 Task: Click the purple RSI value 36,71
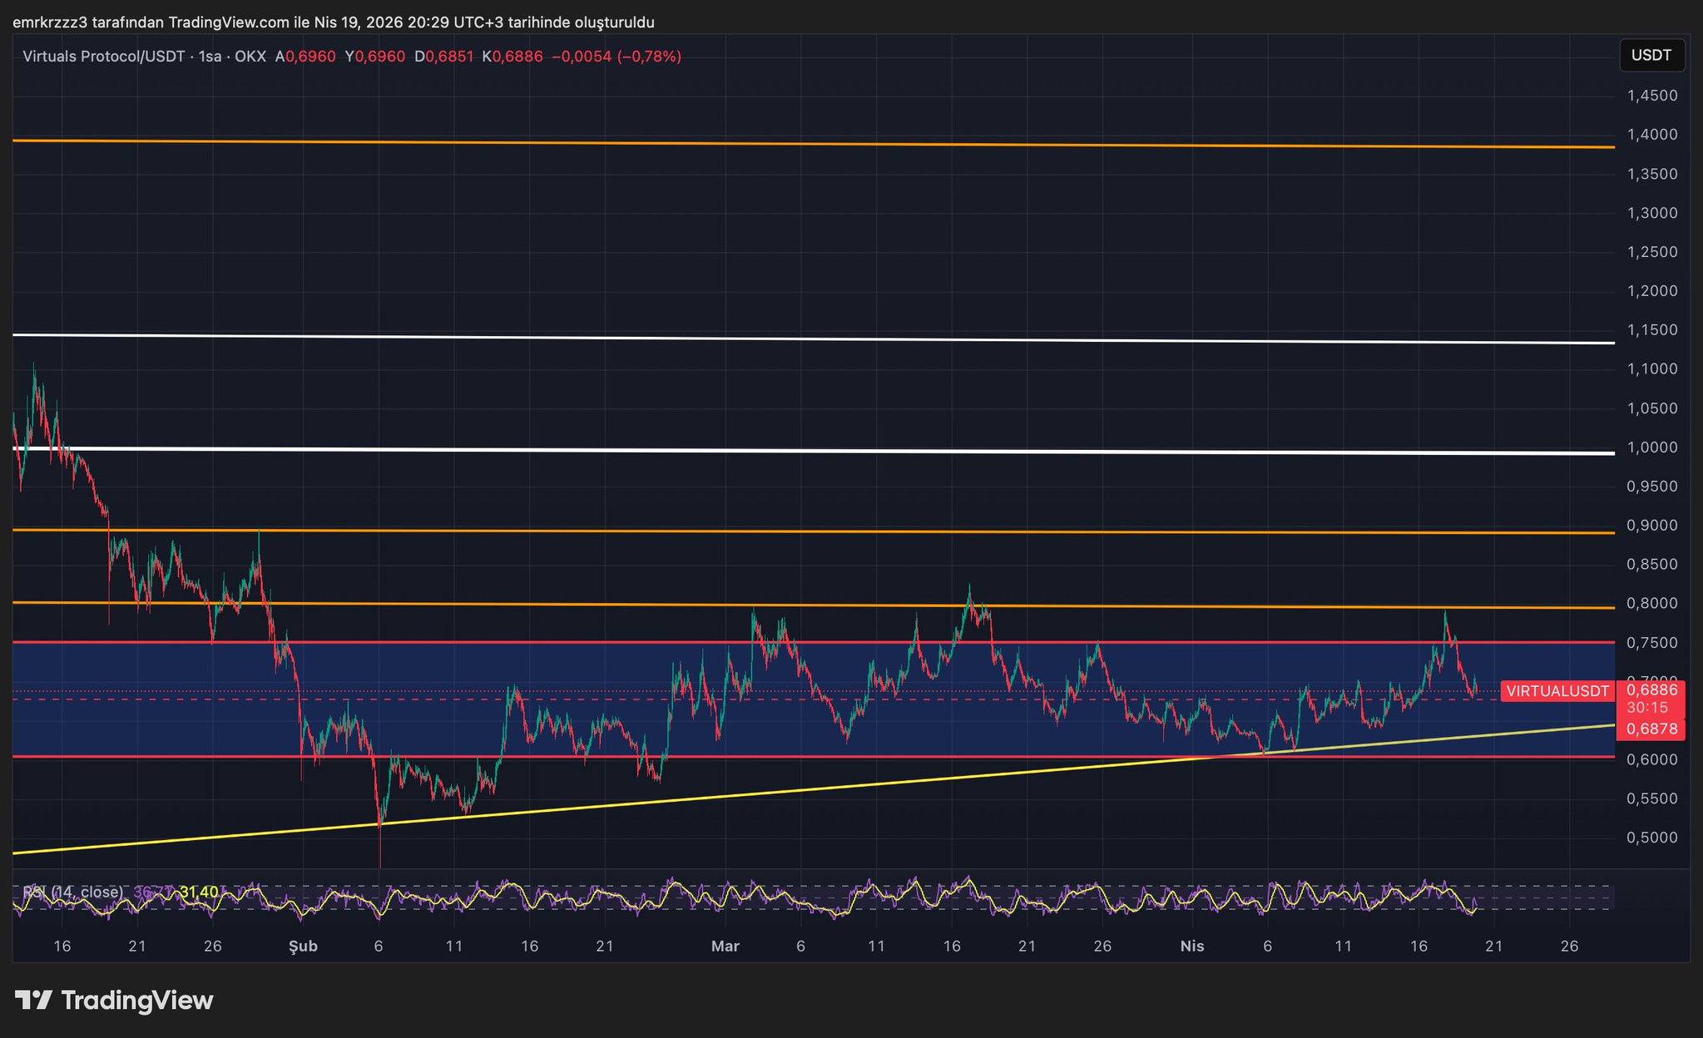(x=150, y=892)
